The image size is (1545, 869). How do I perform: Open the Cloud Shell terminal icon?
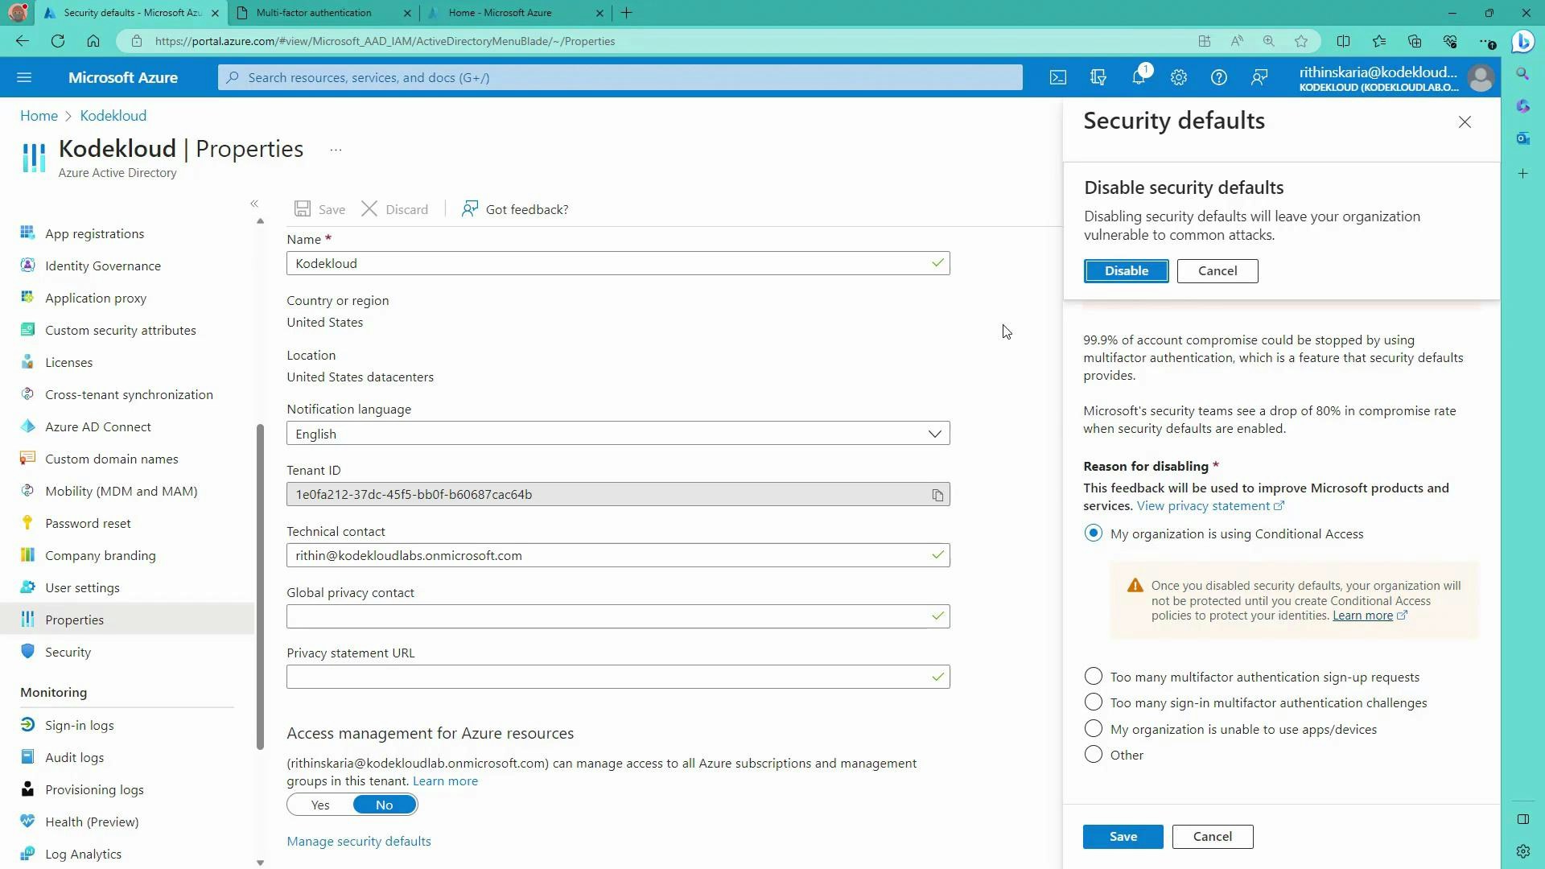[1057, 77]
